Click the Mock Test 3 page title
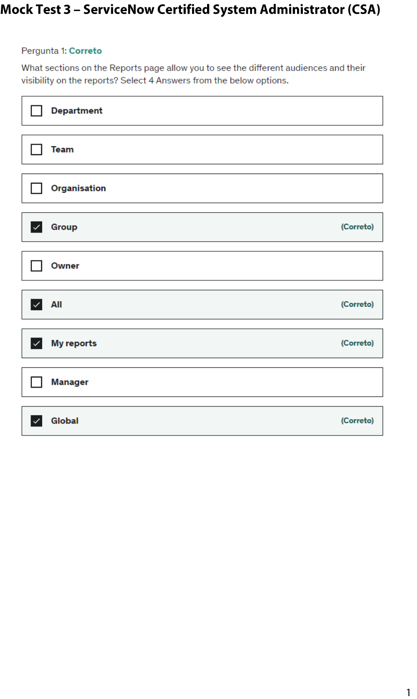417x699 pixels. 190,10
